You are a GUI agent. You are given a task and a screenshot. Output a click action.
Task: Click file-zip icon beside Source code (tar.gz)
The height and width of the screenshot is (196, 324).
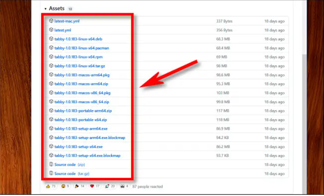51,173
